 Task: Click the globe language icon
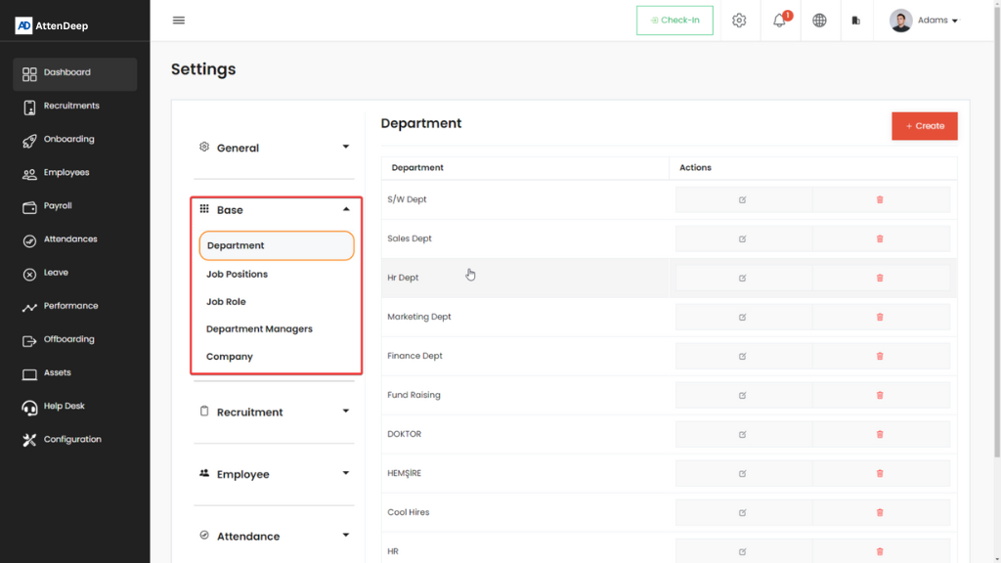click(x=819, y=21)
